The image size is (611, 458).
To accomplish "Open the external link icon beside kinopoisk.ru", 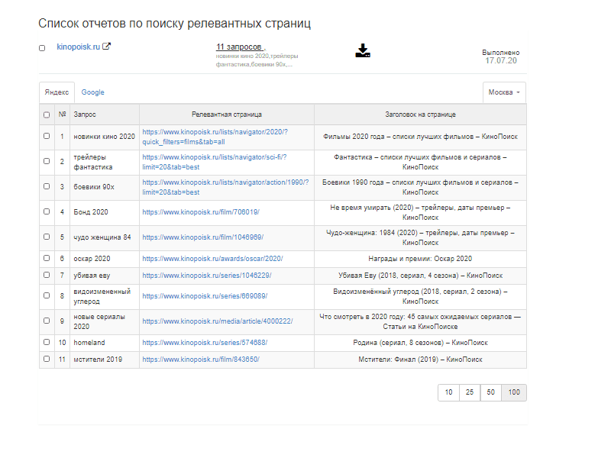I will (106, 47).
